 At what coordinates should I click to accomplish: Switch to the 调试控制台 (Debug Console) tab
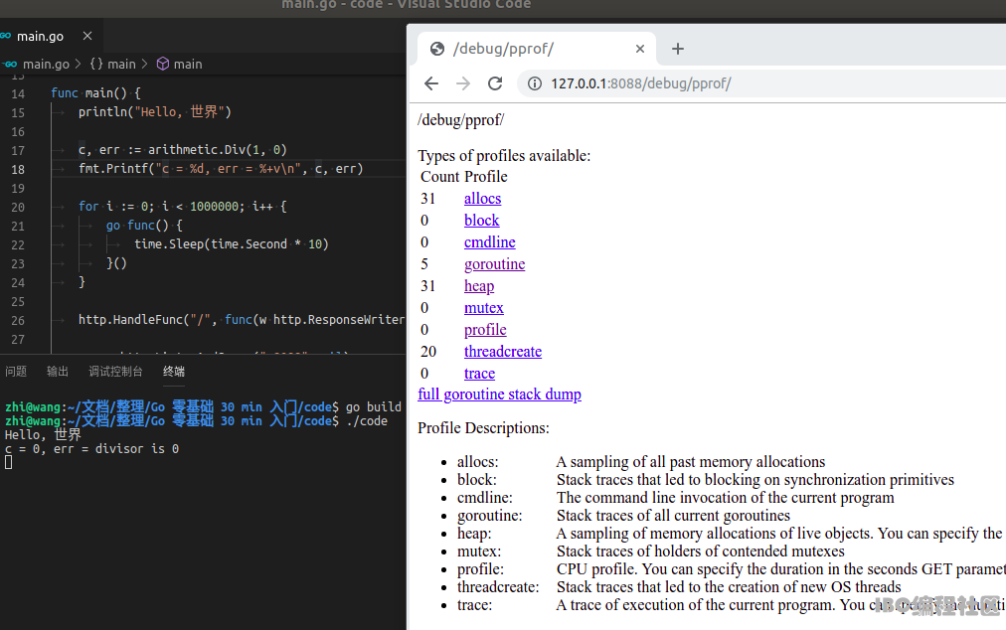115,372
